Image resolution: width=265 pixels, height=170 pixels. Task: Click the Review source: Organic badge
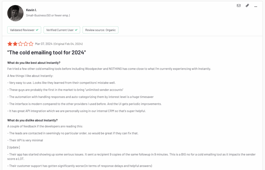[x=100, y=30]
